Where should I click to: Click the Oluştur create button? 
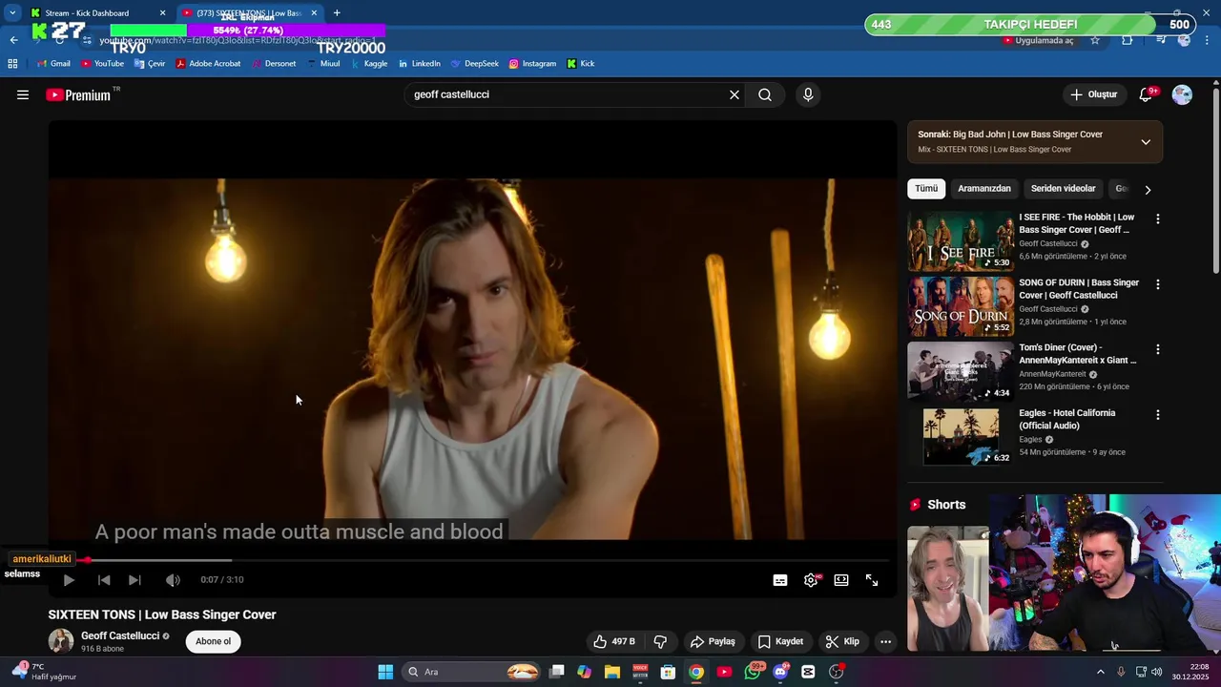pos(1094,94)
